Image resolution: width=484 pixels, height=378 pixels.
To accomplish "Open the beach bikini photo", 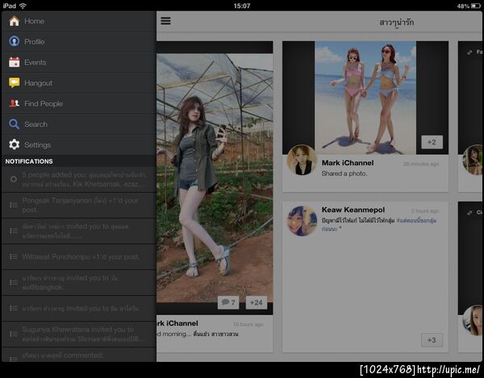I will (x=365, y=98).
